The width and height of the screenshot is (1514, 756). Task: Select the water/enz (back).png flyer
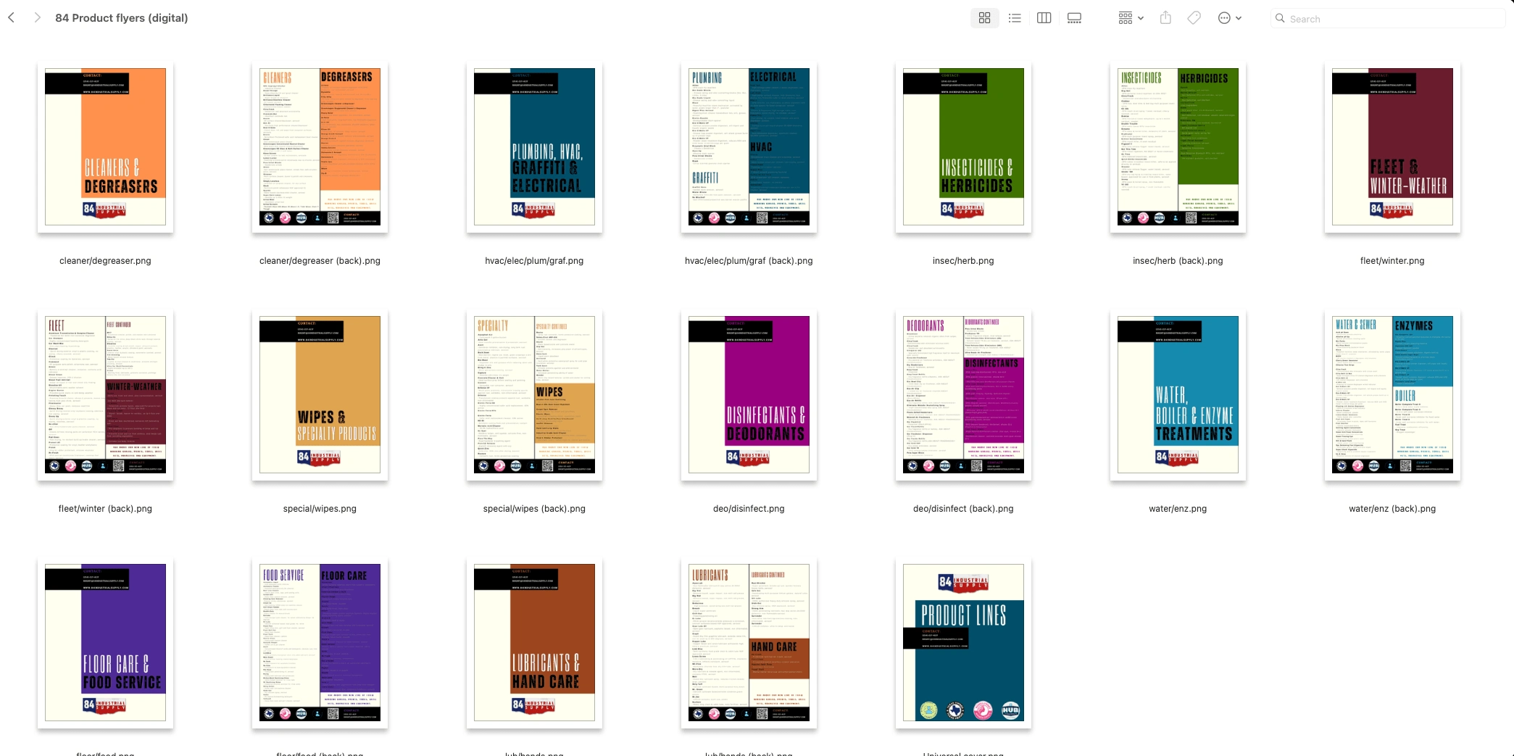(1392, 395)
